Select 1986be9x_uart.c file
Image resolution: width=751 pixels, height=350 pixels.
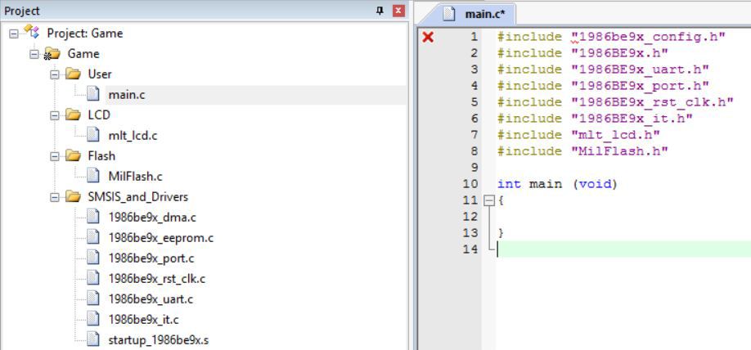[151, 299]
